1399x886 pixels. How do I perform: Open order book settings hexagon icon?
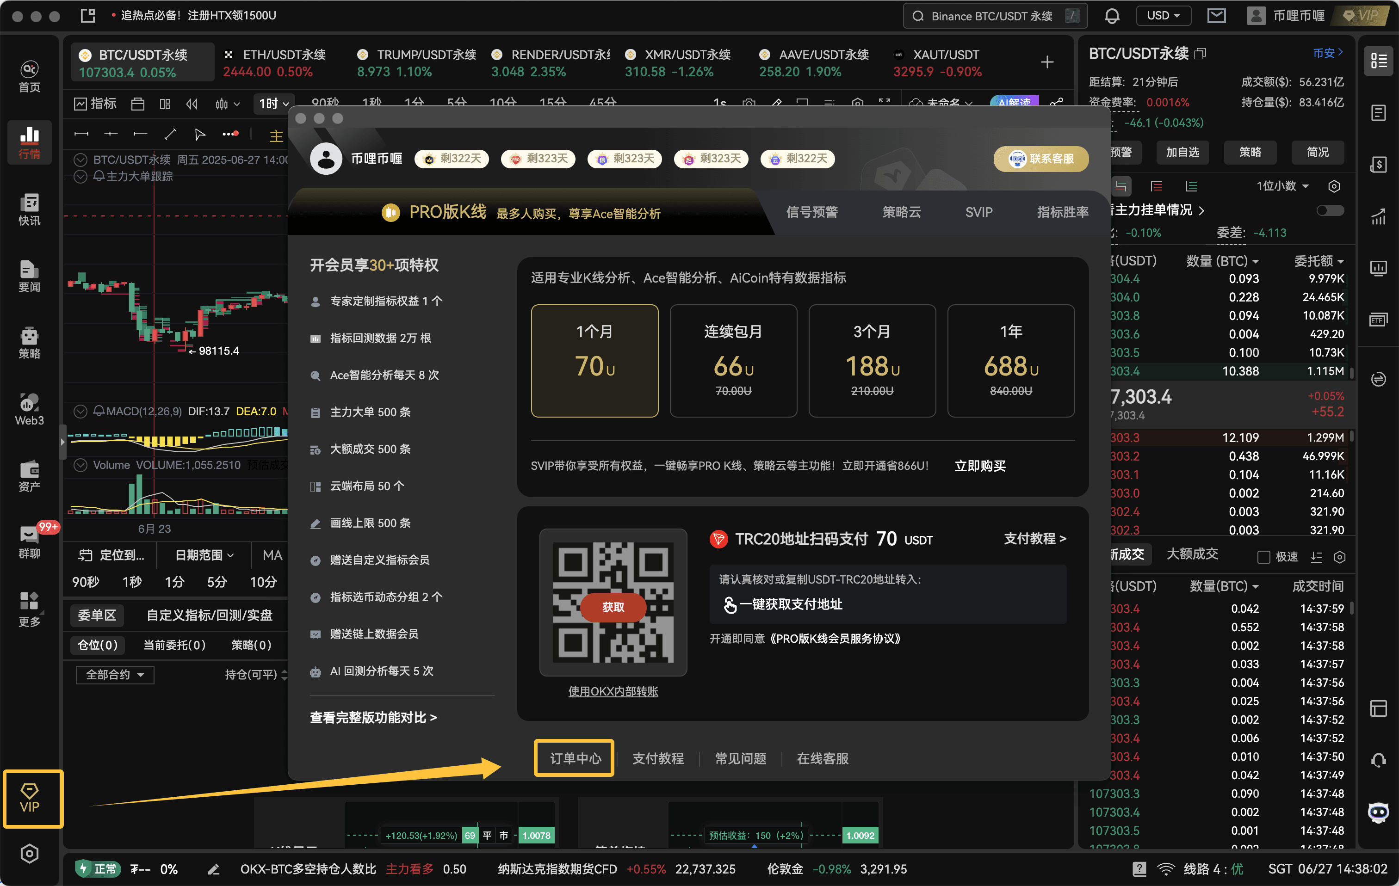coord(1334,186)
